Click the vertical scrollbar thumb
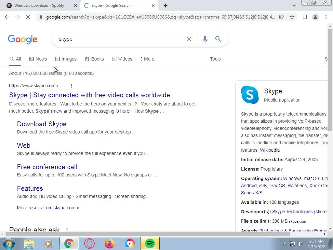The height and width of the screenshot is (250, 333). (x=330, y=80)
